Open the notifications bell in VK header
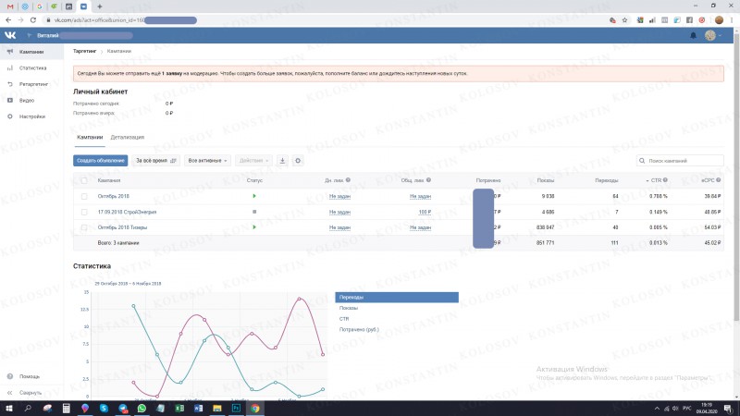 tap(693, 35)
